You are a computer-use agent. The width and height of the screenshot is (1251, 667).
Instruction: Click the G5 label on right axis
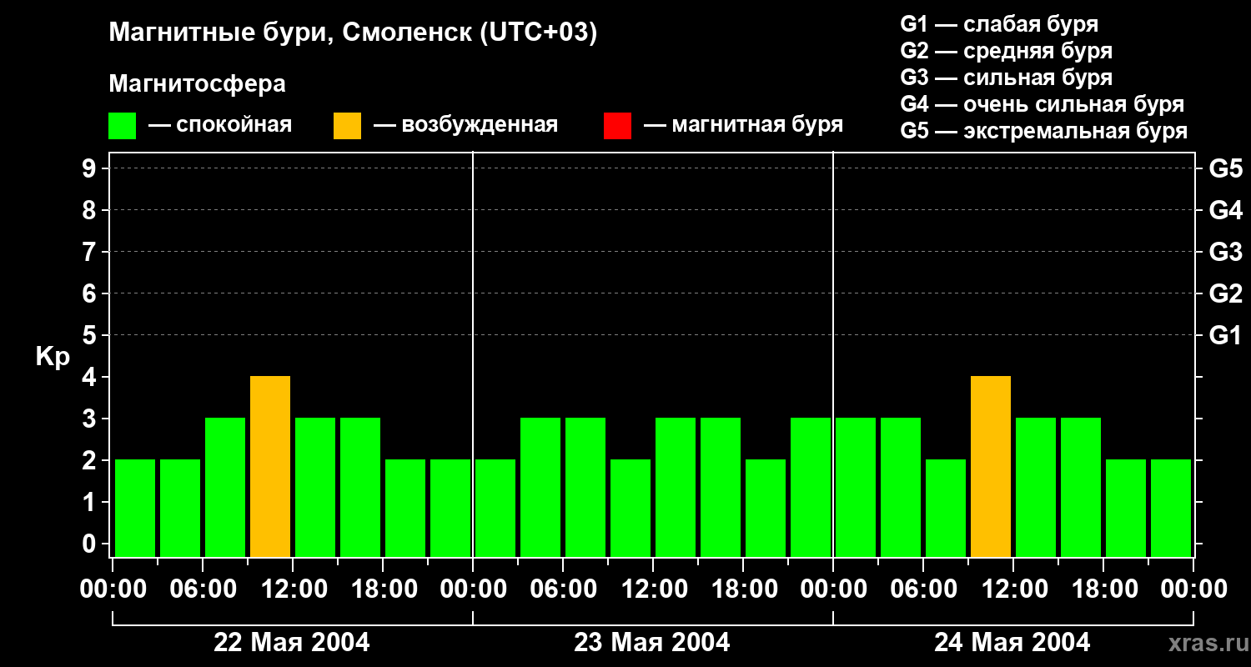tap(1225, 168)
